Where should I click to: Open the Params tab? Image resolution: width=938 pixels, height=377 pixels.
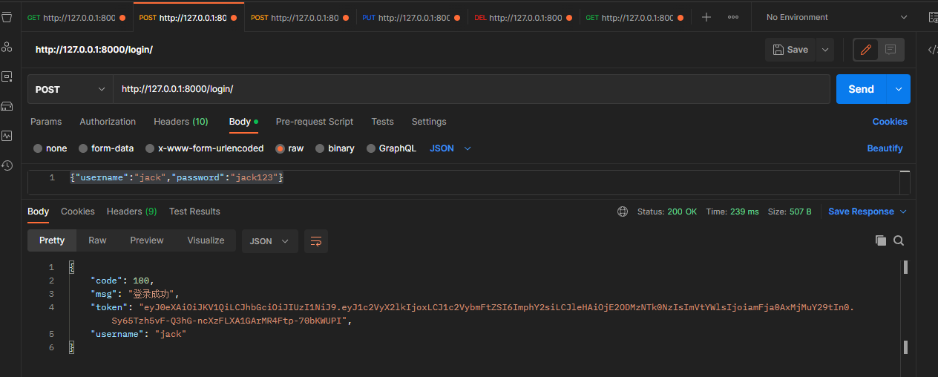click(x=46, y=122)
